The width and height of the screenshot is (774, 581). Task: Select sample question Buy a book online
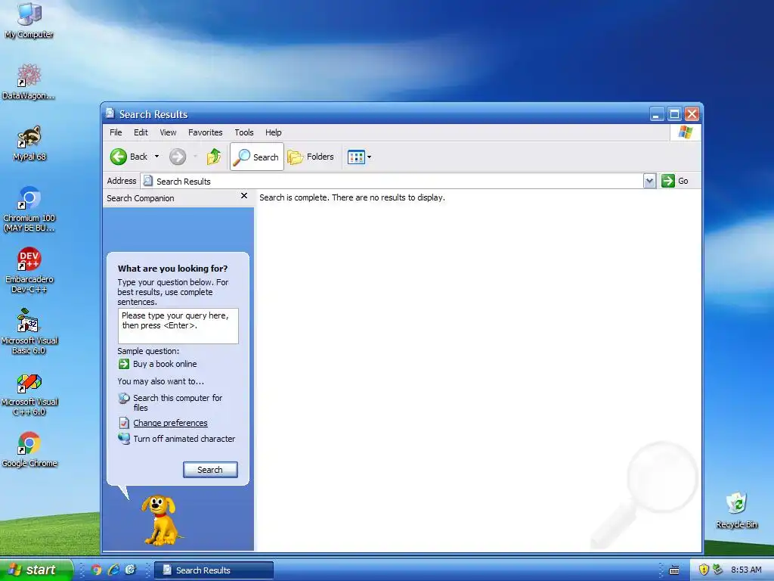[x=165, y=364]
